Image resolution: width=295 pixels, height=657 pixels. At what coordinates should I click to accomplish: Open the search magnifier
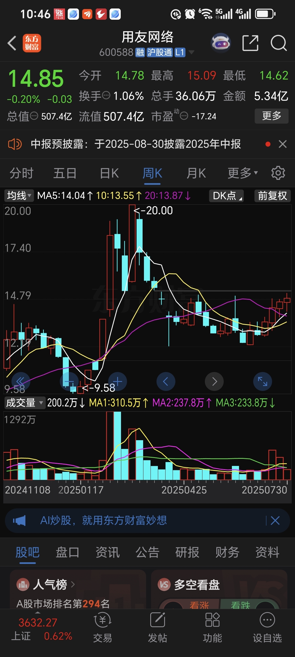[x=279, y=43]
